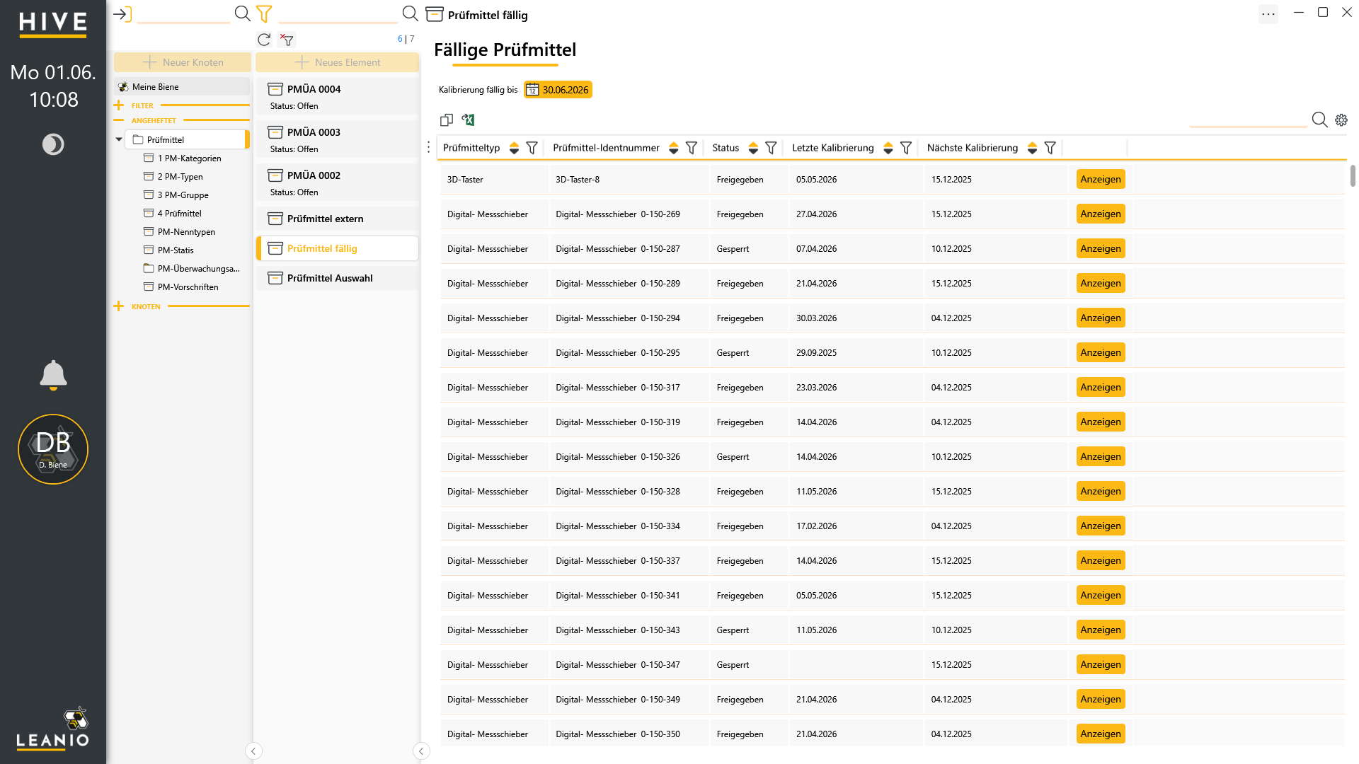Click the table search input field

point(1248,120)
